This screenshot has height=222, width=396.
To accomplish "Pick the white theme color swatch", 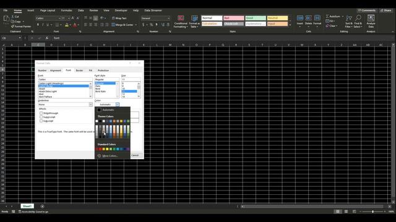I will click(97, 121).
